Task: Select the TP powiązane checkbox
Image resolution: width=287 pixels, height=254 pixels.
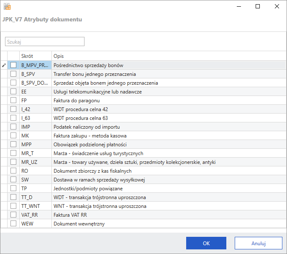Action: pyautogui.click(x=14, y=189)
